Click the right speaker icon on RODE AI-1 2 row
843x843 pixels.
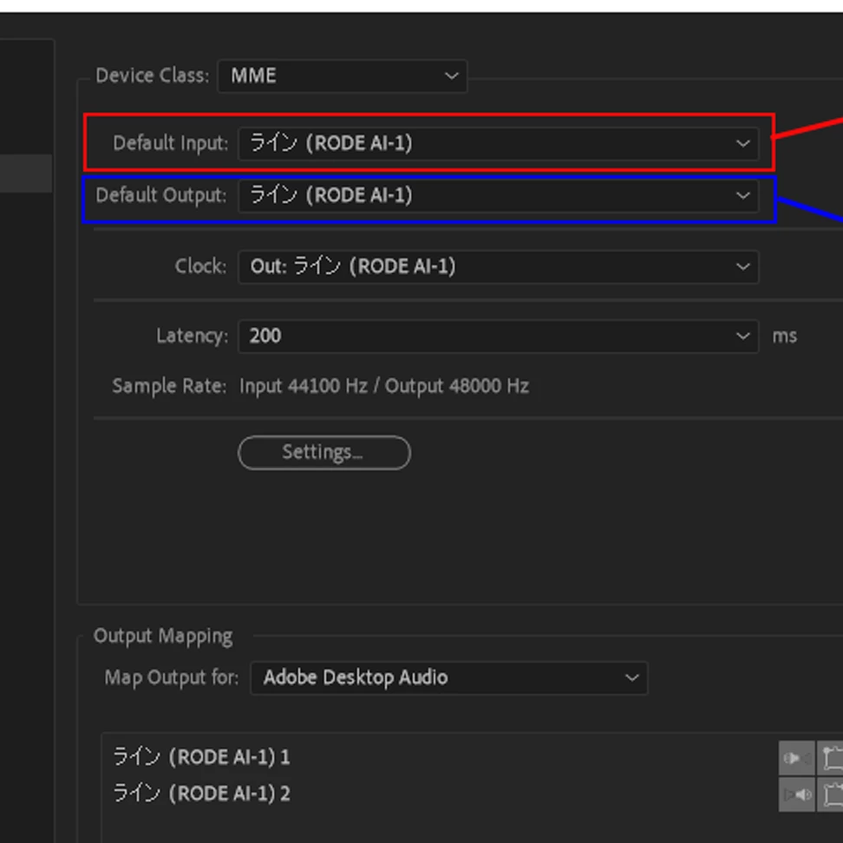coord(797,794)
